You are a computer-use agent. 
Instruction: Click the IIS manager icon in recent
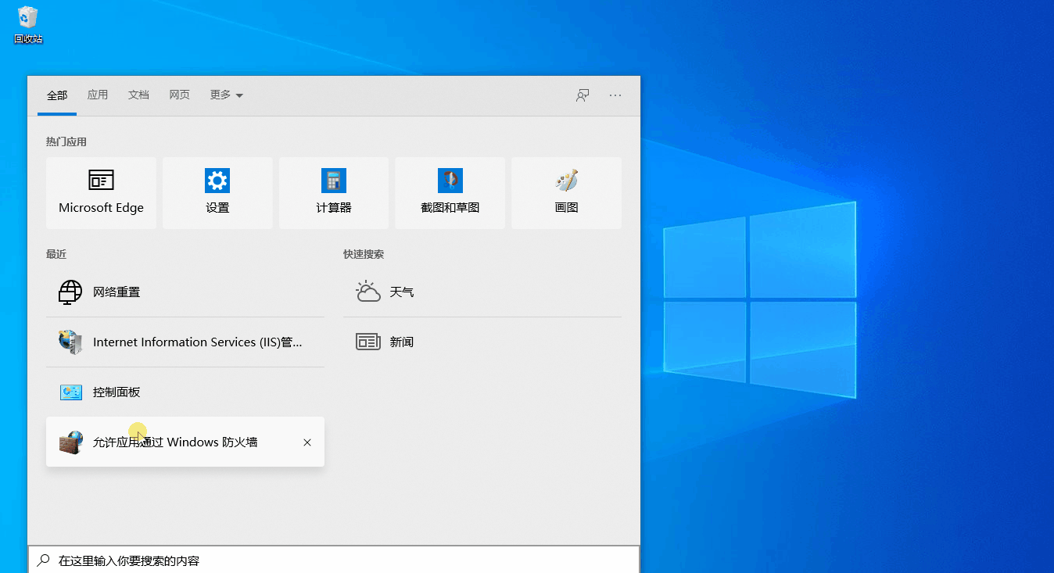pos(70,342)
